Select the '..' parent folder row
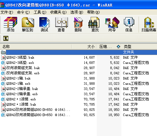Viewport: 157px width, 136px height. coord(78,52)
